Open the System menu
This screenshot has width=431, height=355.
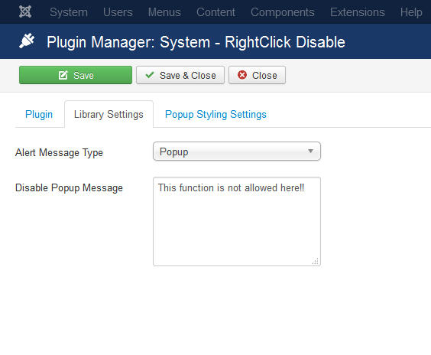[69, 12]
